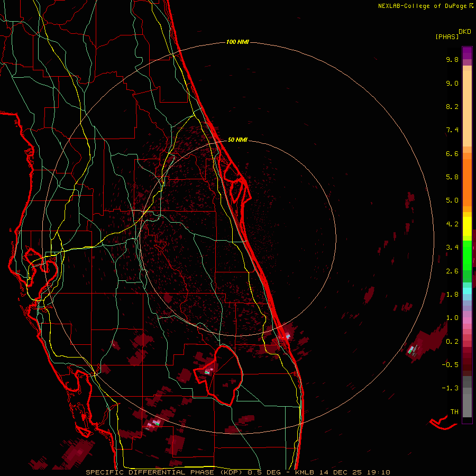This screenshot has height=476, width=476.
Task: Click the -0.5 scale value
Action: coord(450,365)
